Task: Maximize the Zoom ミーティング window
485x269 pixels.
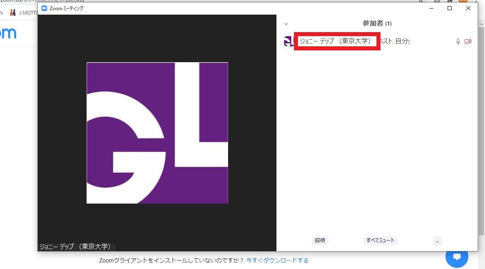Action: coord(450,9)
